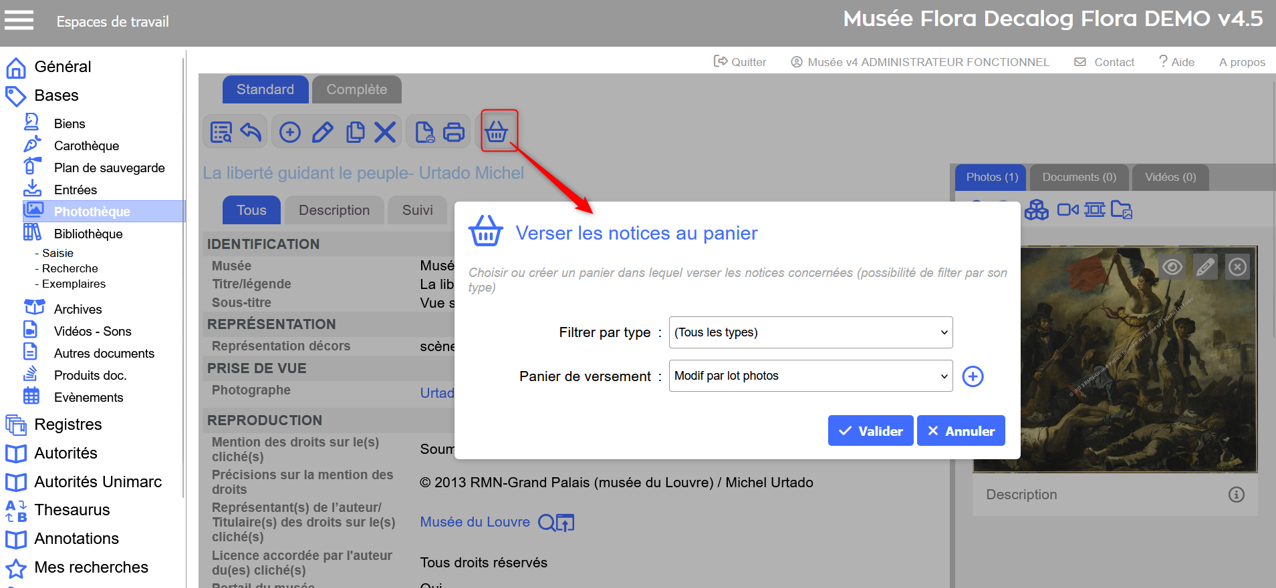The width and height of the screenshot is (1276, 588).
Task: Open the Filtrer par type dropdown
Action: [x=810, y=332]
